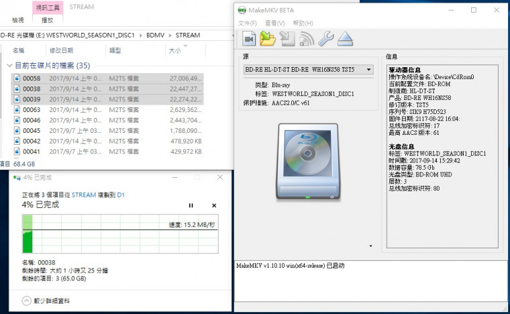Image resolution: width=510 pixels, height=314 pixels.
Task: Select file 00046 in the file list
Action: point(107,120)
